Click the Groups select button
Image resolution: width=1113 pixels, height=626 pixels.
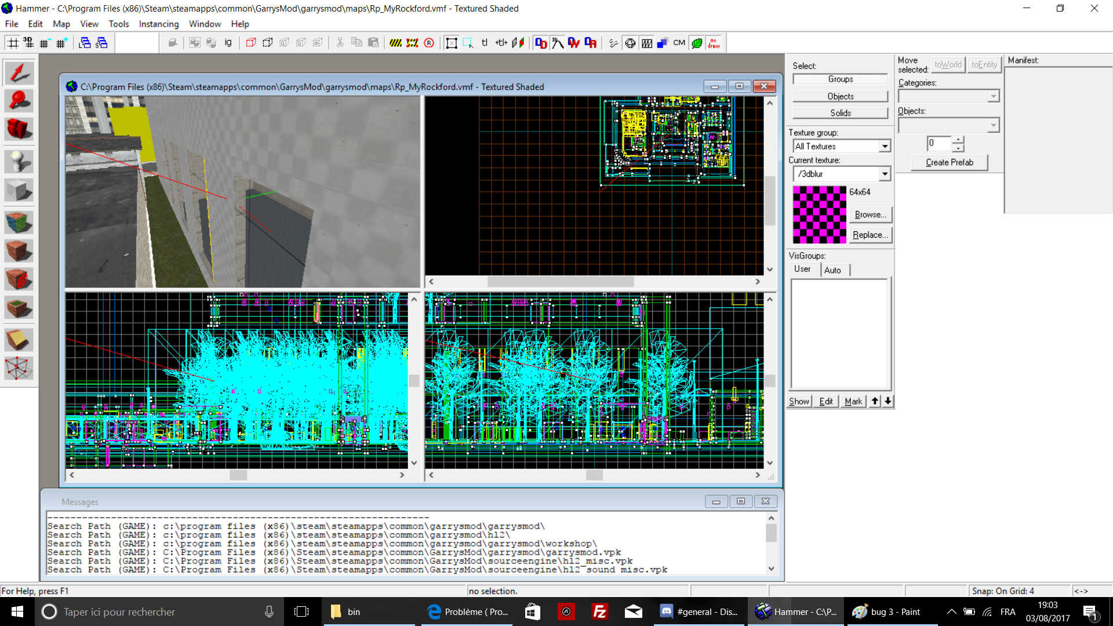[x=840, y=79]
